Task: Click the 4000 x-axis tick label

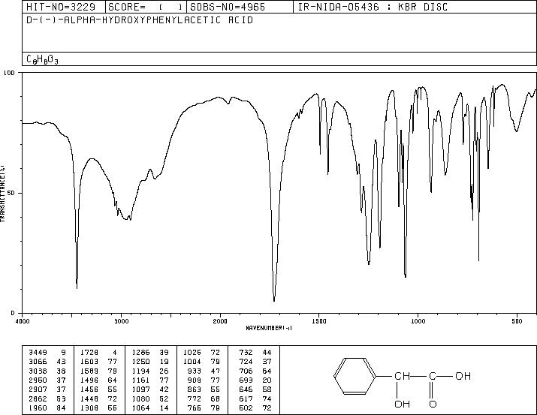Action: 22,321
